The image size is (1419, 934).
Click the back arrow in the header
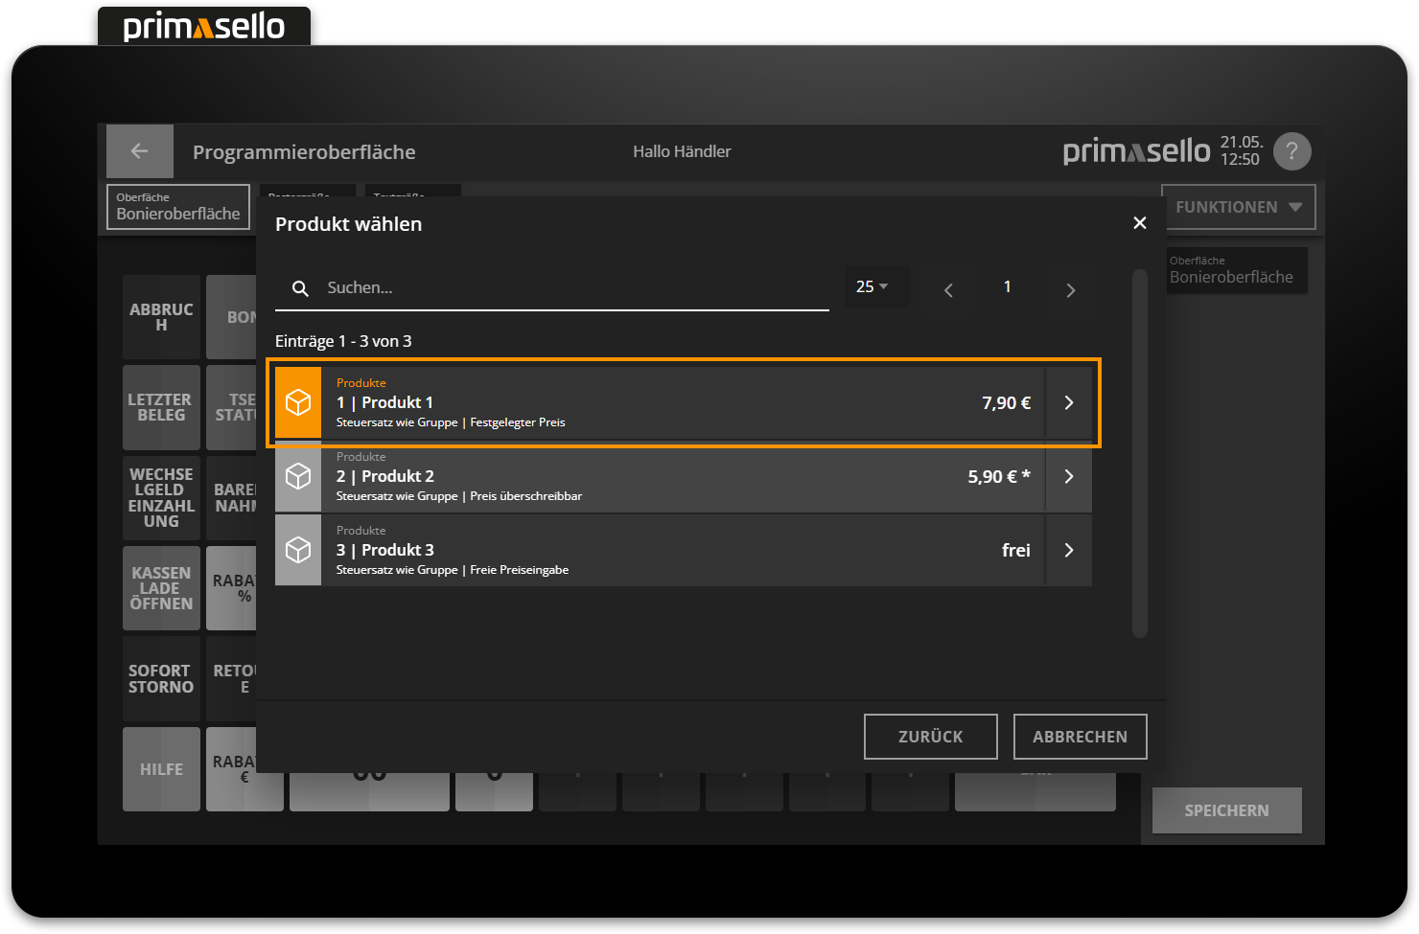click(x=139, y=150)
